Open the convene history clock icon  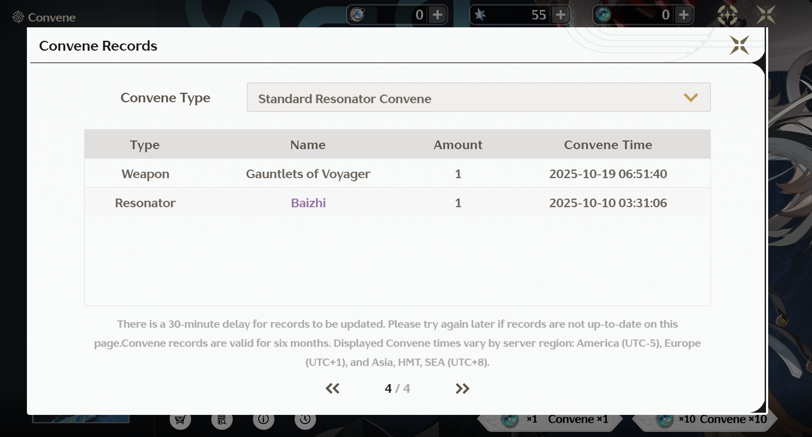point(305,419)
